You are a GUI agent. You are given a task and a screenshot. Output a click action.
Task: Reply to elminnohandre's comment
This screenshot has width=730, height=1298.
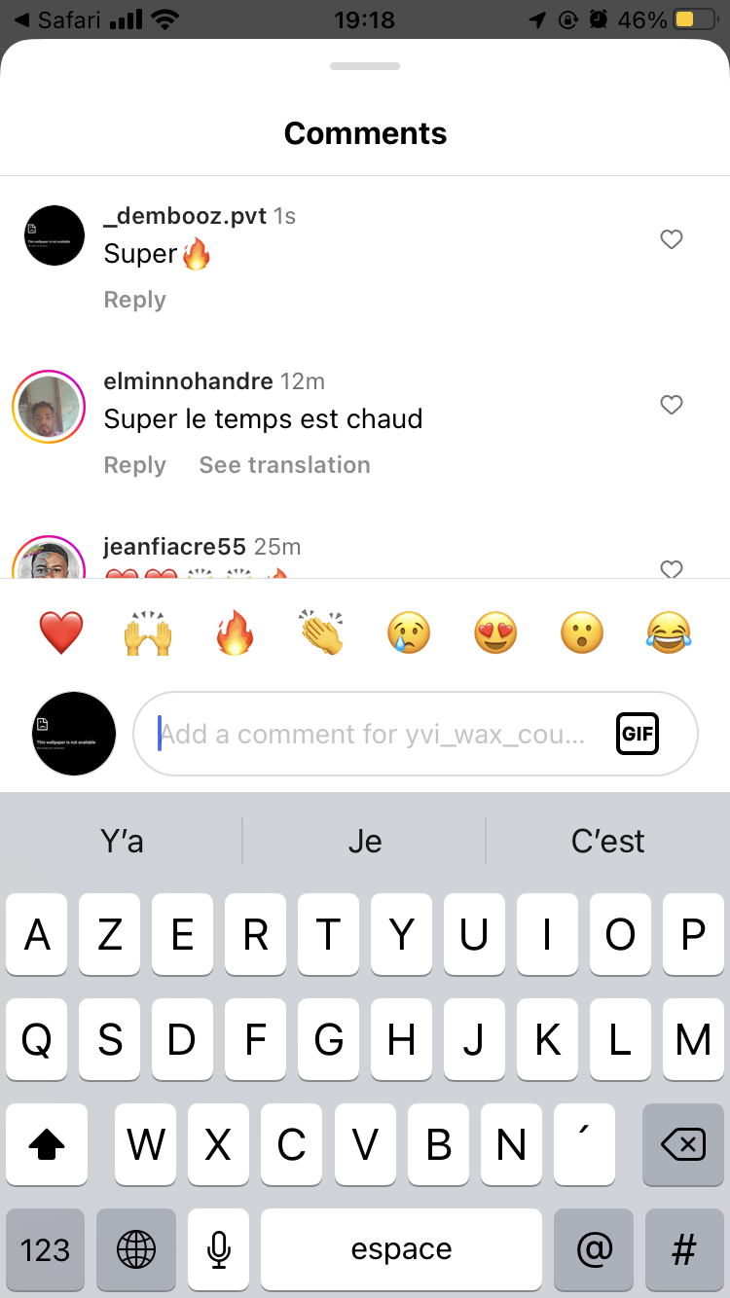pyautogui.click(x=135, y=465)
